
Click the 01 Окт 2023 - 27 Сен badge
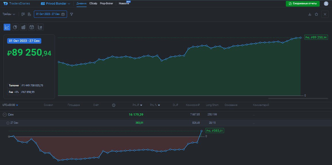(x=24, y=41)
